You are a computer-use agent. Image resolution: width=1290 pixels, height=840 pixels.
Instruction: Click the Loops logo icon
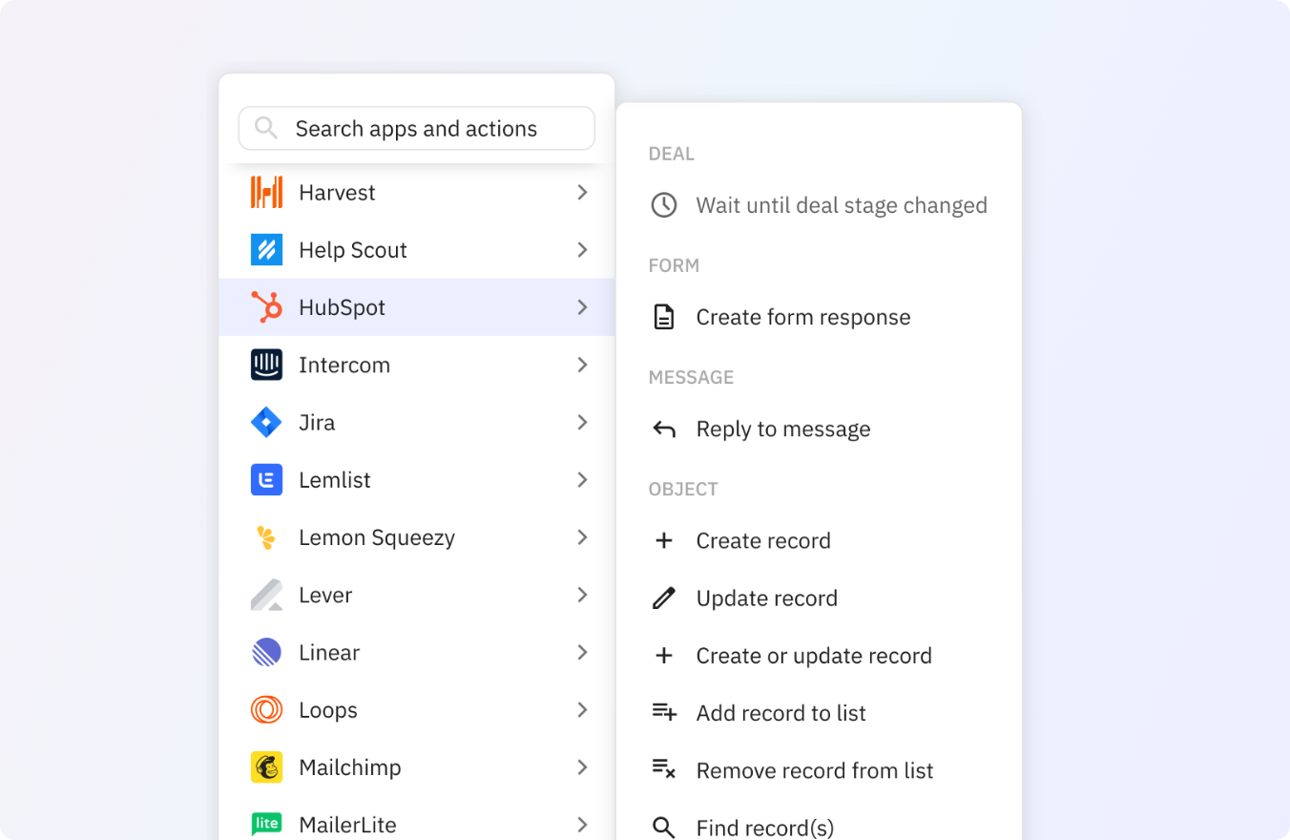click(266, 710)
